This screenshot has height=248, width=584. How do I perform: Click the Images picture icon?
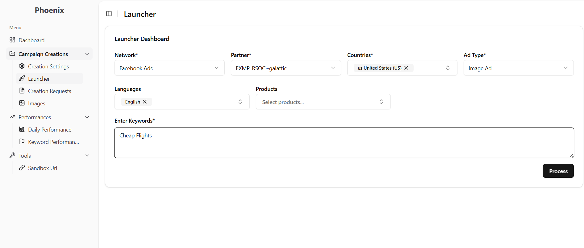(x=22, y=103)
